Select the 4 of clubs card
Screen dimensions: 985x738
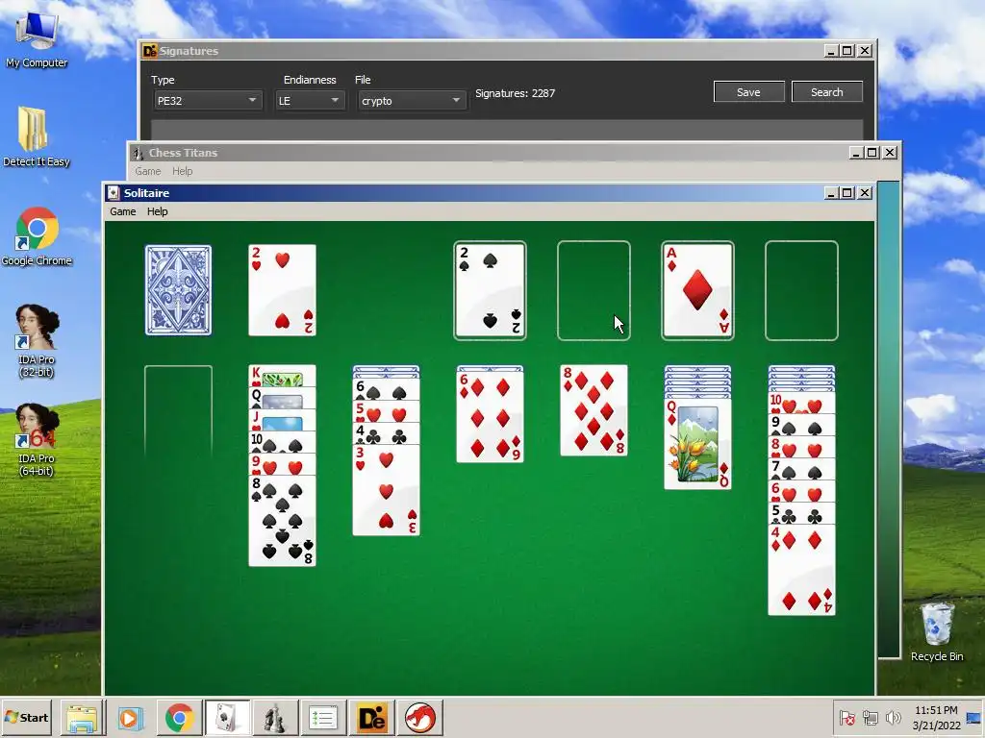pyautogui.click(x=386, y=433)
